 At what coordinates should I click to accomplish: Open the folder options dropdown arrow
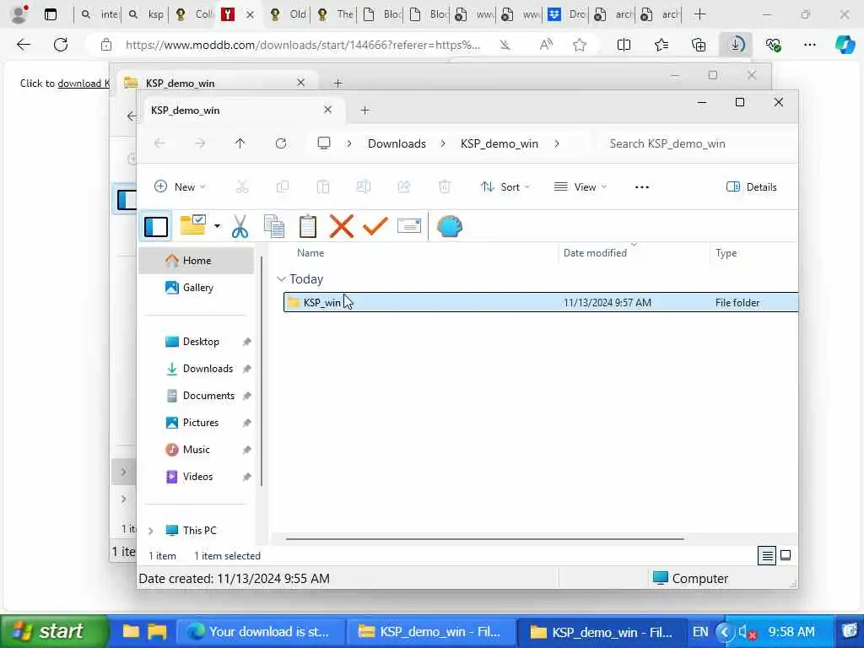217,226
